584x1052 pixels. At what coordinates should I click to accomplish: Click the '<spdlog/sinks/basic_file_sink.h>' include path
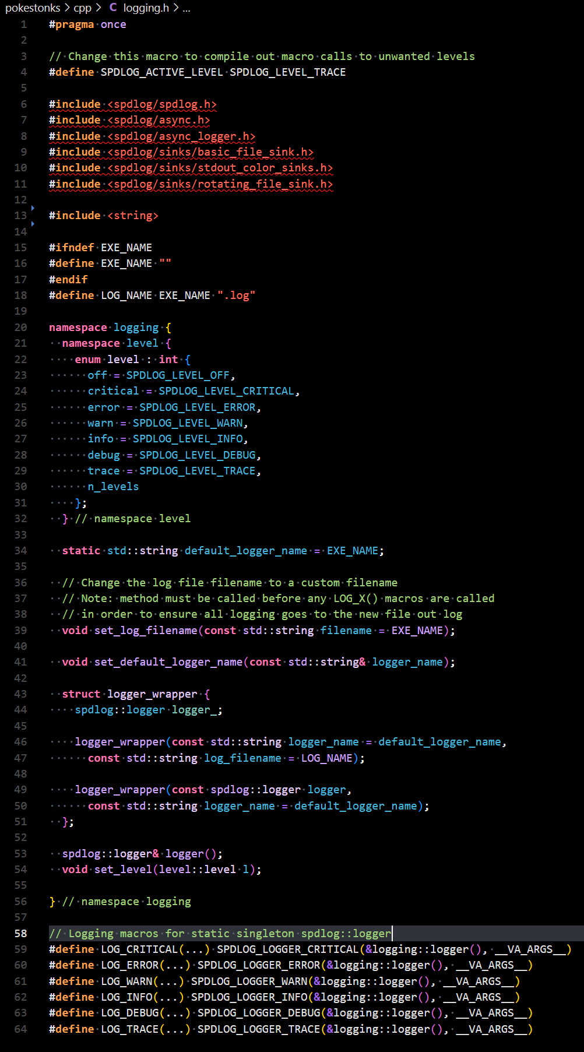coord(210,152)
